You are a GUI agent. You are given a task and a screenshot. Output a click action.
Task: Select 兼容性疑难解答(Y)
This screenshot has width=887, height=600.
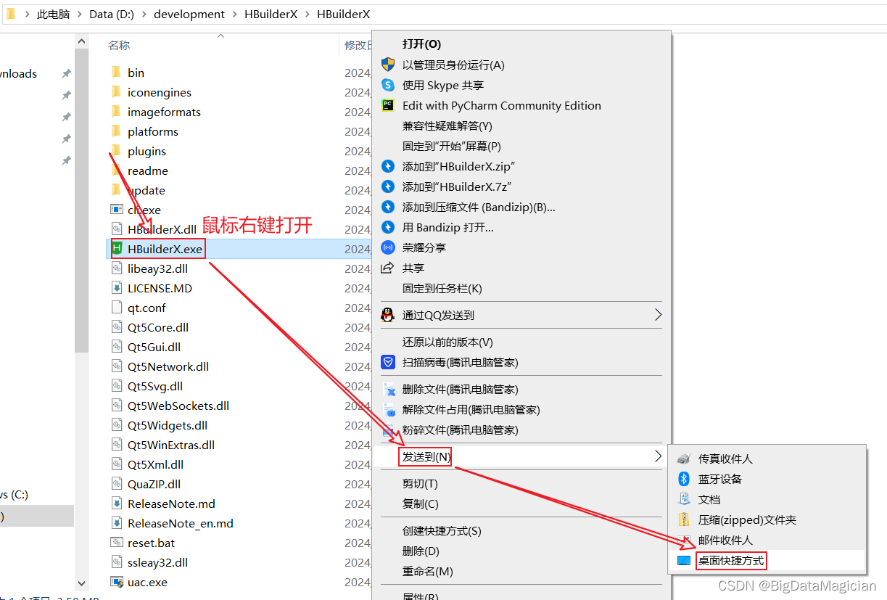pos(447,126)
